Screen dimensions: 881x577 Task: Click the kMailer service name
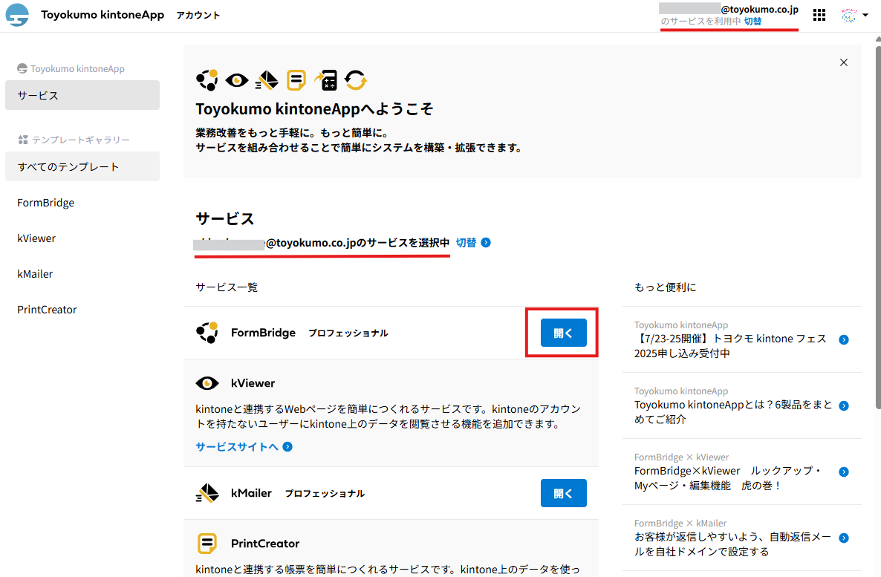pyautogui.click(x=251, y=493)
